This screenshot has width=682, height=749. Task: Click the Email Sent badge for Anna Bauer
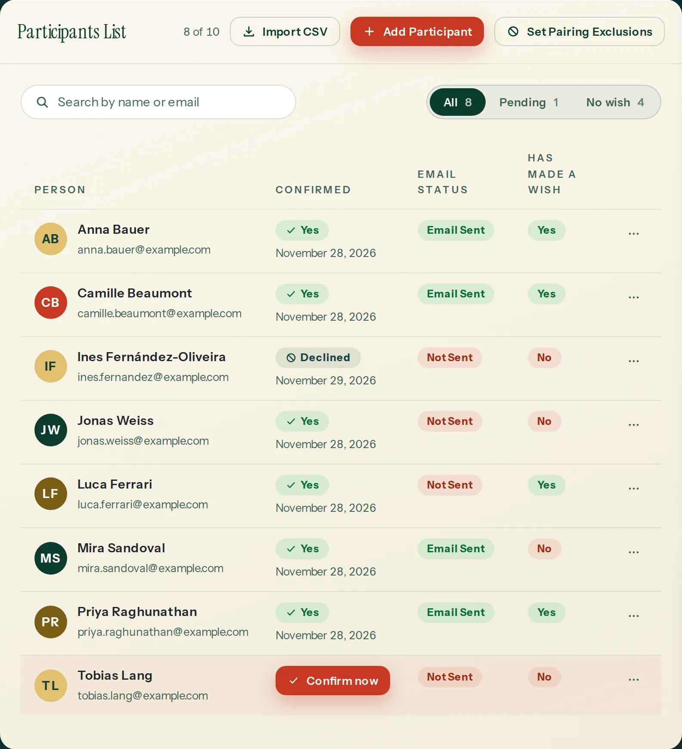click(456, 230)
